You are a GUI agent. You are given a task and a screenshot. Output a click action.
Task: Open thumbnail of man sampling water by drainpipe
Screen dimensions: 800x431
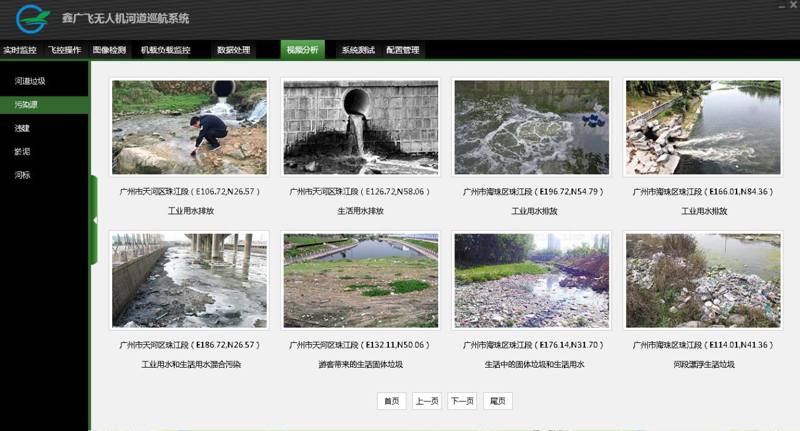click(x=189, y=127)
